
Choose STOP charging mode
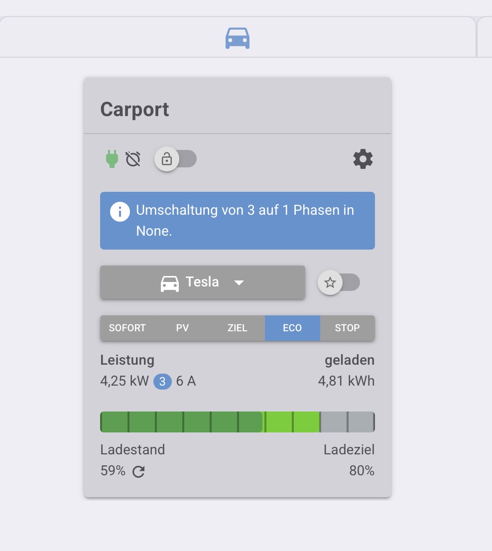[347, 328]
